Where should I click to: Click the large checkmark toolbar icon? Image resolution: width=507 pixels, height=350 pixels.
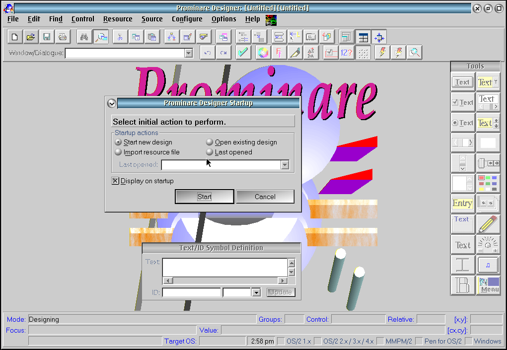[x=243, y=52]
